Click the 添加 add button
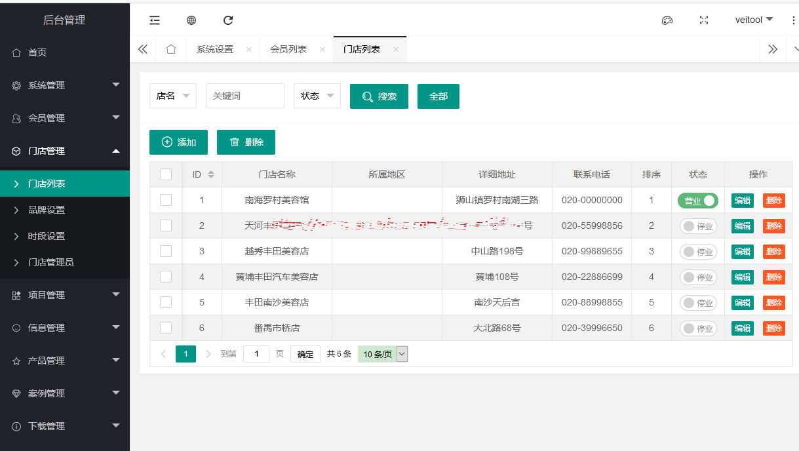799x451 pixels. pos(178,142)
